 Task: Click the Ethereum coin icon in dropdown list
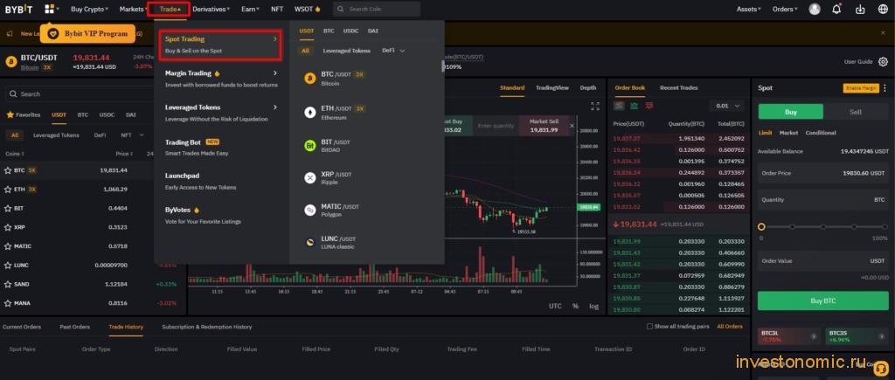310,113
